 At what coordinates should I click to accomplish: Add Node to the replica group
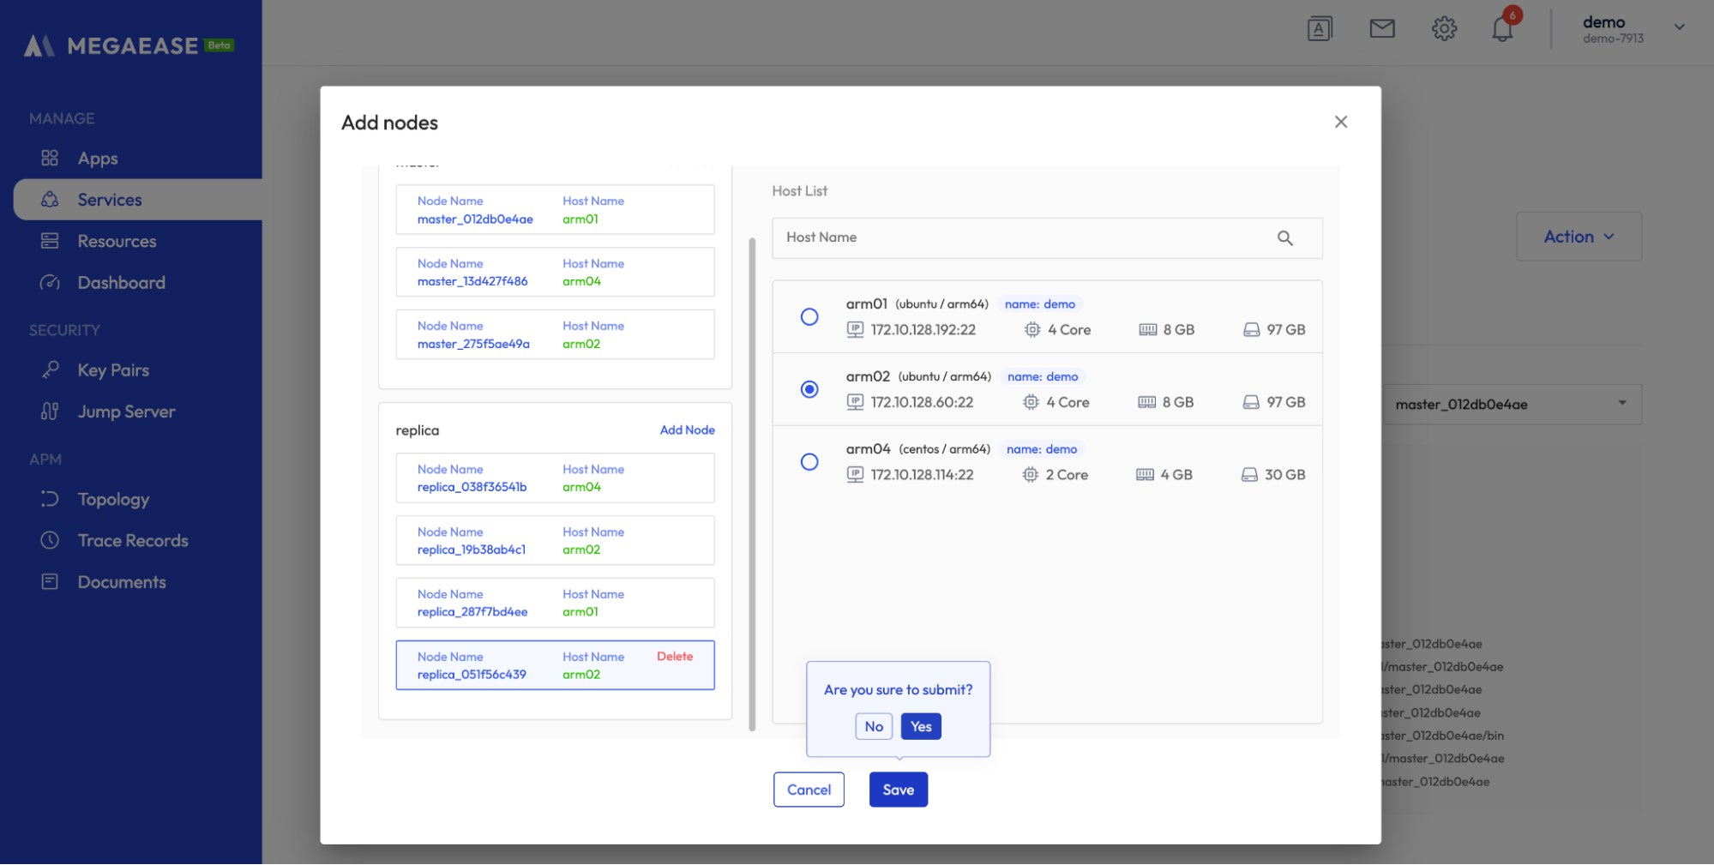(x=687, y=429)
